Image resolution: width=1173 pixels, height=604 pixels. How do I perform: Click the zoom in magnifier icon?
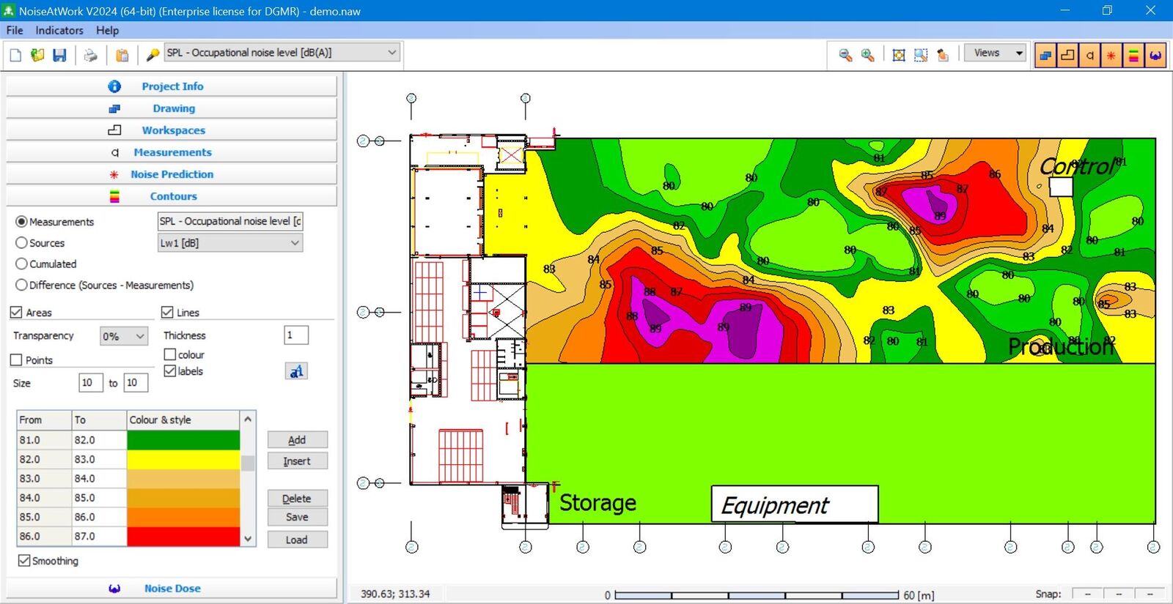(867, 55)
